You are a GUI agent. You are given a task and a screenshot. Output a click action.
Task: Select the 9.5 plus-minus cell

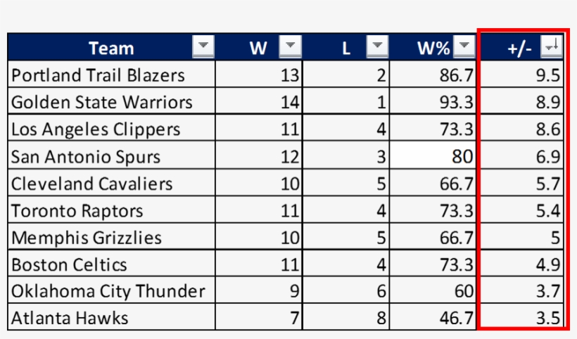522,75
